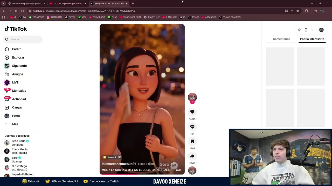Open FORMIDABLE bookmark
This screenshot has height=186, width=332.
coord(97,17)
